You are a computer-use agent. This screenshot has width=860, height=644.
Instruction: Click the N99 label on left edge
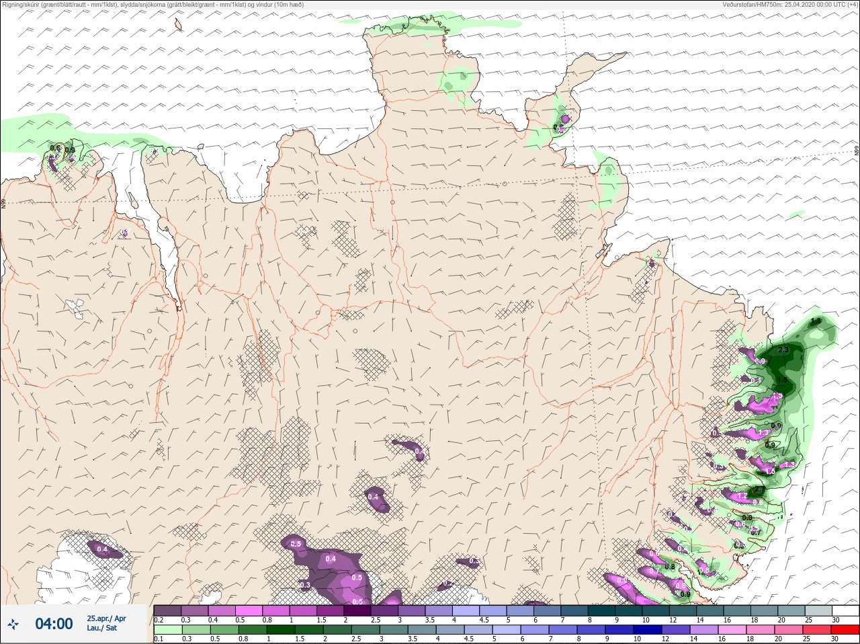point(3,203)
